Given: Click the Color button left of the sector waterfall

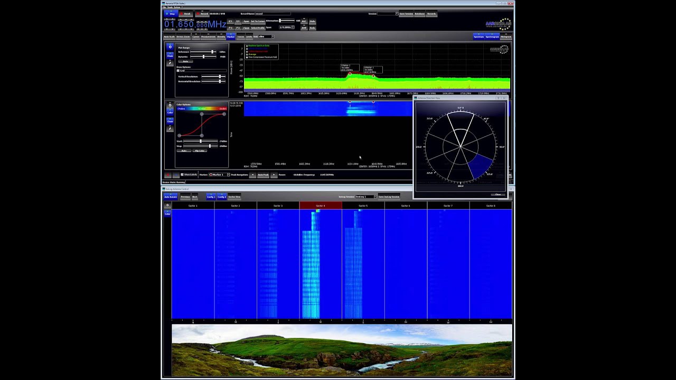Looking at the screenshot, I should click(x=167, y=214).
